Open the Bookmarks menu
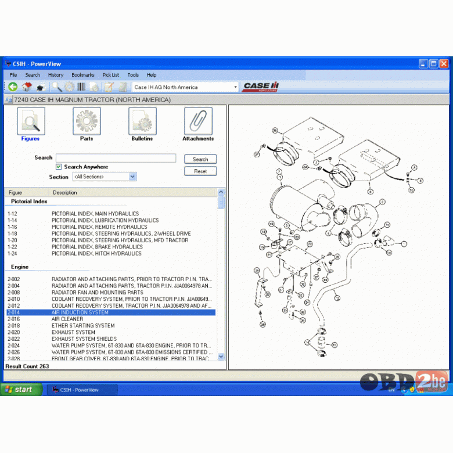This screenshot has width=453, height=453. 83,75
